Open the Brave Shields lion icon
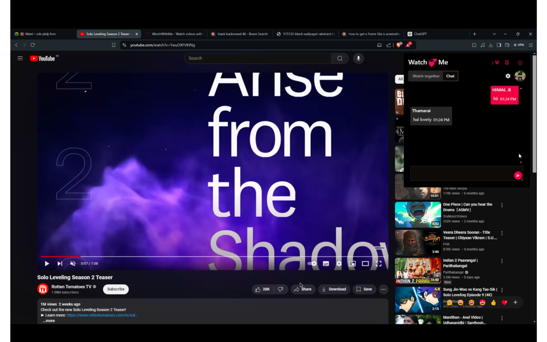Image resolution: width=547 pixels, height=342 pixels. click(x=399, y=45)
